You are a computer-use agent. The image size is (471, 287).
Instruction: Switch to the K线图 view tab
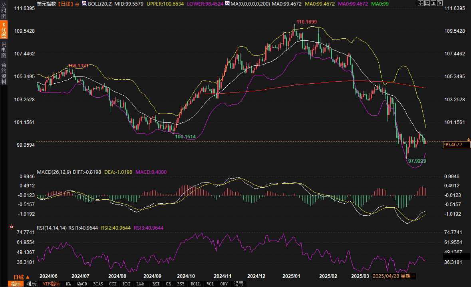[x=4, y=30]
